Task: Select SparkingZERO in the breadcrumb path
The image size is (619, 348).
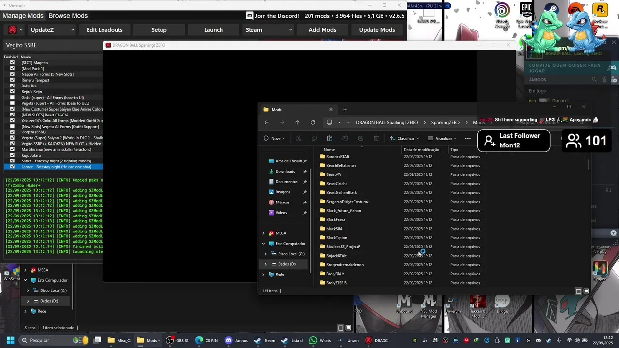Action: click(445, 123)
